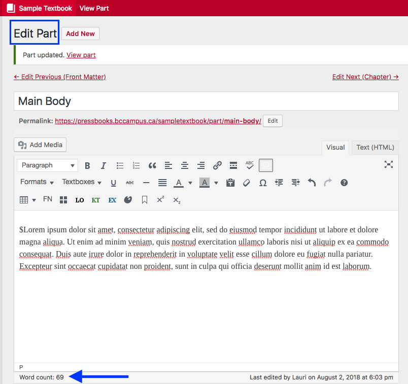Insert an anchor using the bookmark icon
Screen dimensions: 408x384
[x=145, y=199]
